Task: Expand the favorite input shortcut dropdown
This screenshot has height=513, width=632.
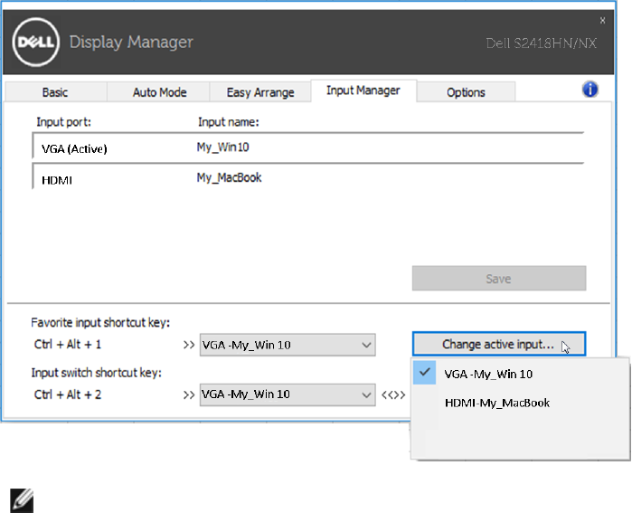Action: [x=365, y=345]
